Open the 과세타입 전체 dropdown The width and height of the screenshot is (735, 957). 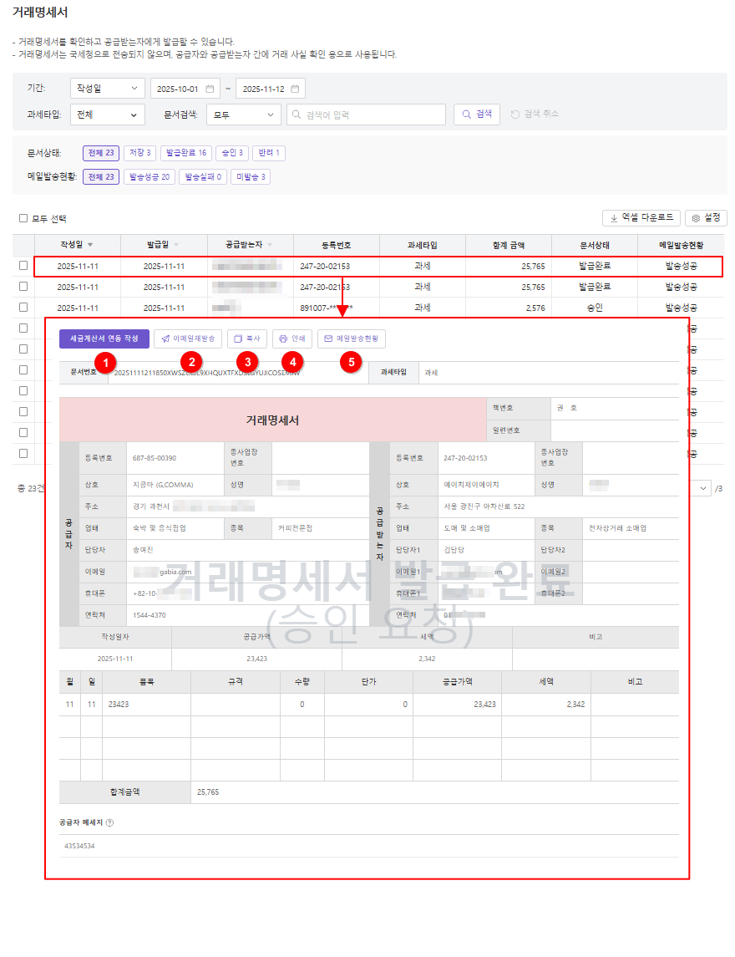pyautogui.click(x=107, y=115)
